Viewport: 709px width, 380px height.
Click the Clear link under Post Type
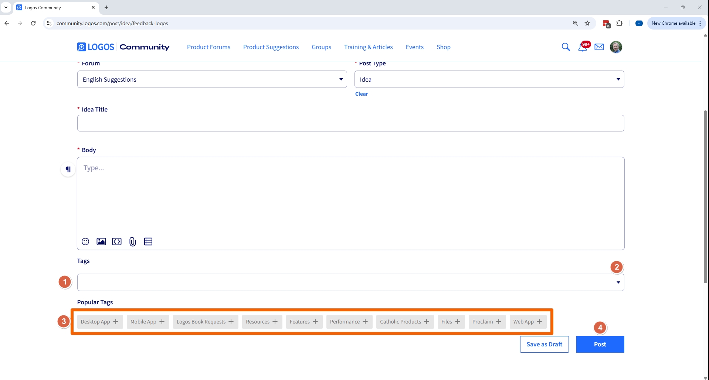point(362,94)
